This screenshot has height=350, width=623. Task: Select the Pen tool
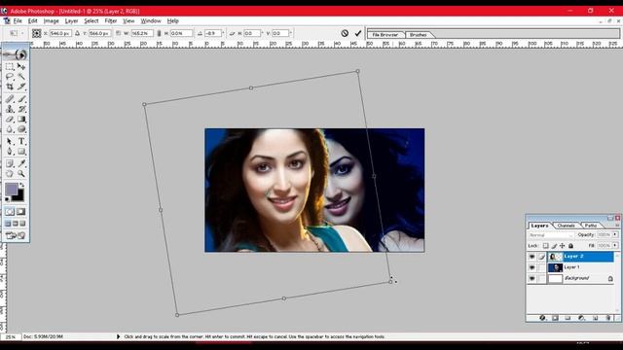[x=10, y=152]
